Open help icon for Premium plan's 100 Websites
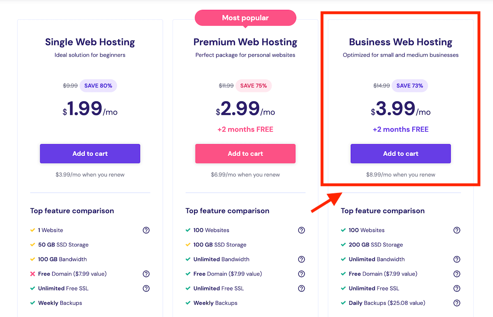Screen dimensions: 493x317 (x=301, y=230)
